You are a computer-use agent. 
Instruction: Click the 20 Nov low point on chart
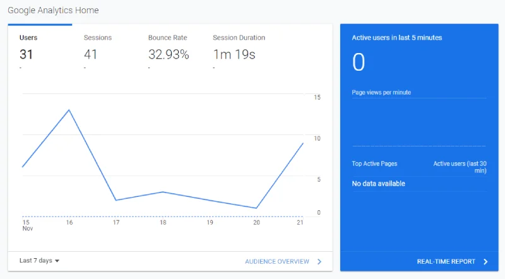pyautogui.click(x=256, y=208)
